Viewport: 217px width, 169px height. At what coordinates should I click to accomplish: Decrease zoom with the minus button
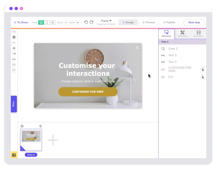click(x=66, y=22)
